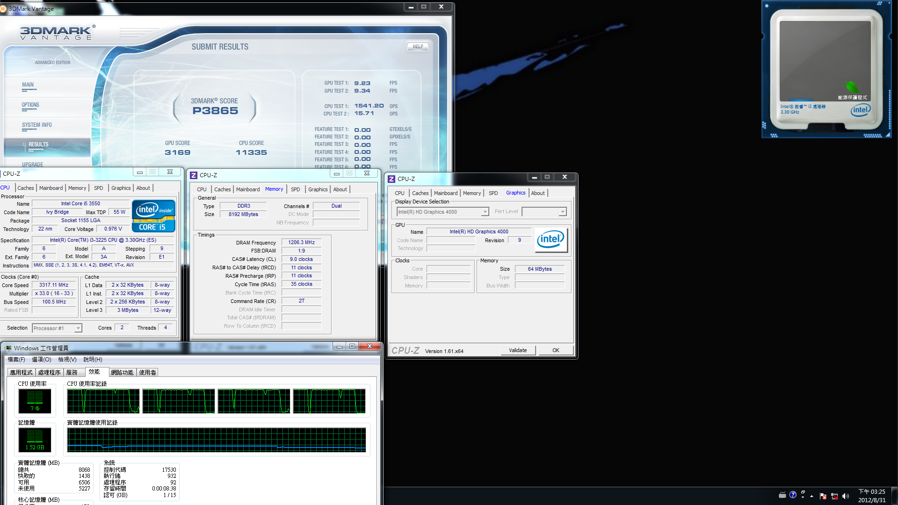Viewport: 898px width, 505px height.
Task: Open the Perf Level dropdown
Action: [563, 212]
